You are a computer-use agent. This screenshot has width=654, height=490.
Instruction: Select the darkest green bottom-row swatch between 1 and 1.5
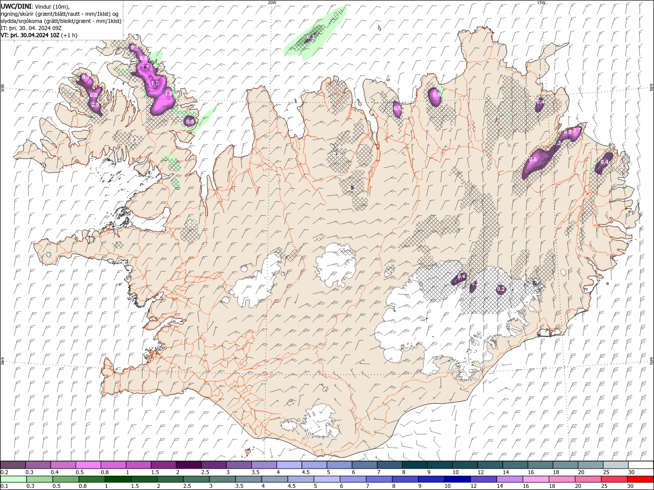pos(118,479)
